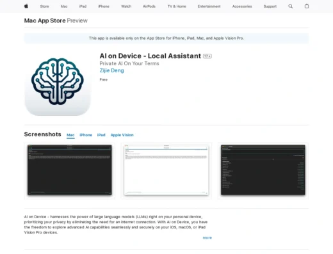
Task: Click the 'AI on Device - Local Assistant' title
Action: [x=150, y=56]
